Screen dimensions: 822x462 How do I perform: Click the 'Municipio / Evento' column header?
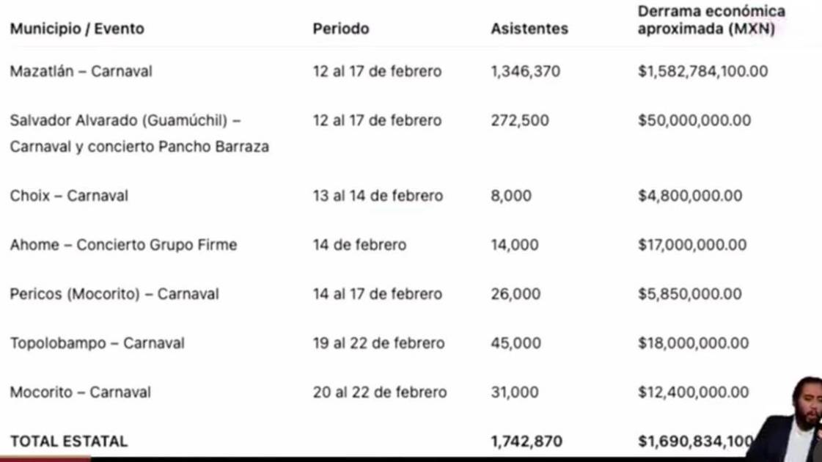[77, 29]
